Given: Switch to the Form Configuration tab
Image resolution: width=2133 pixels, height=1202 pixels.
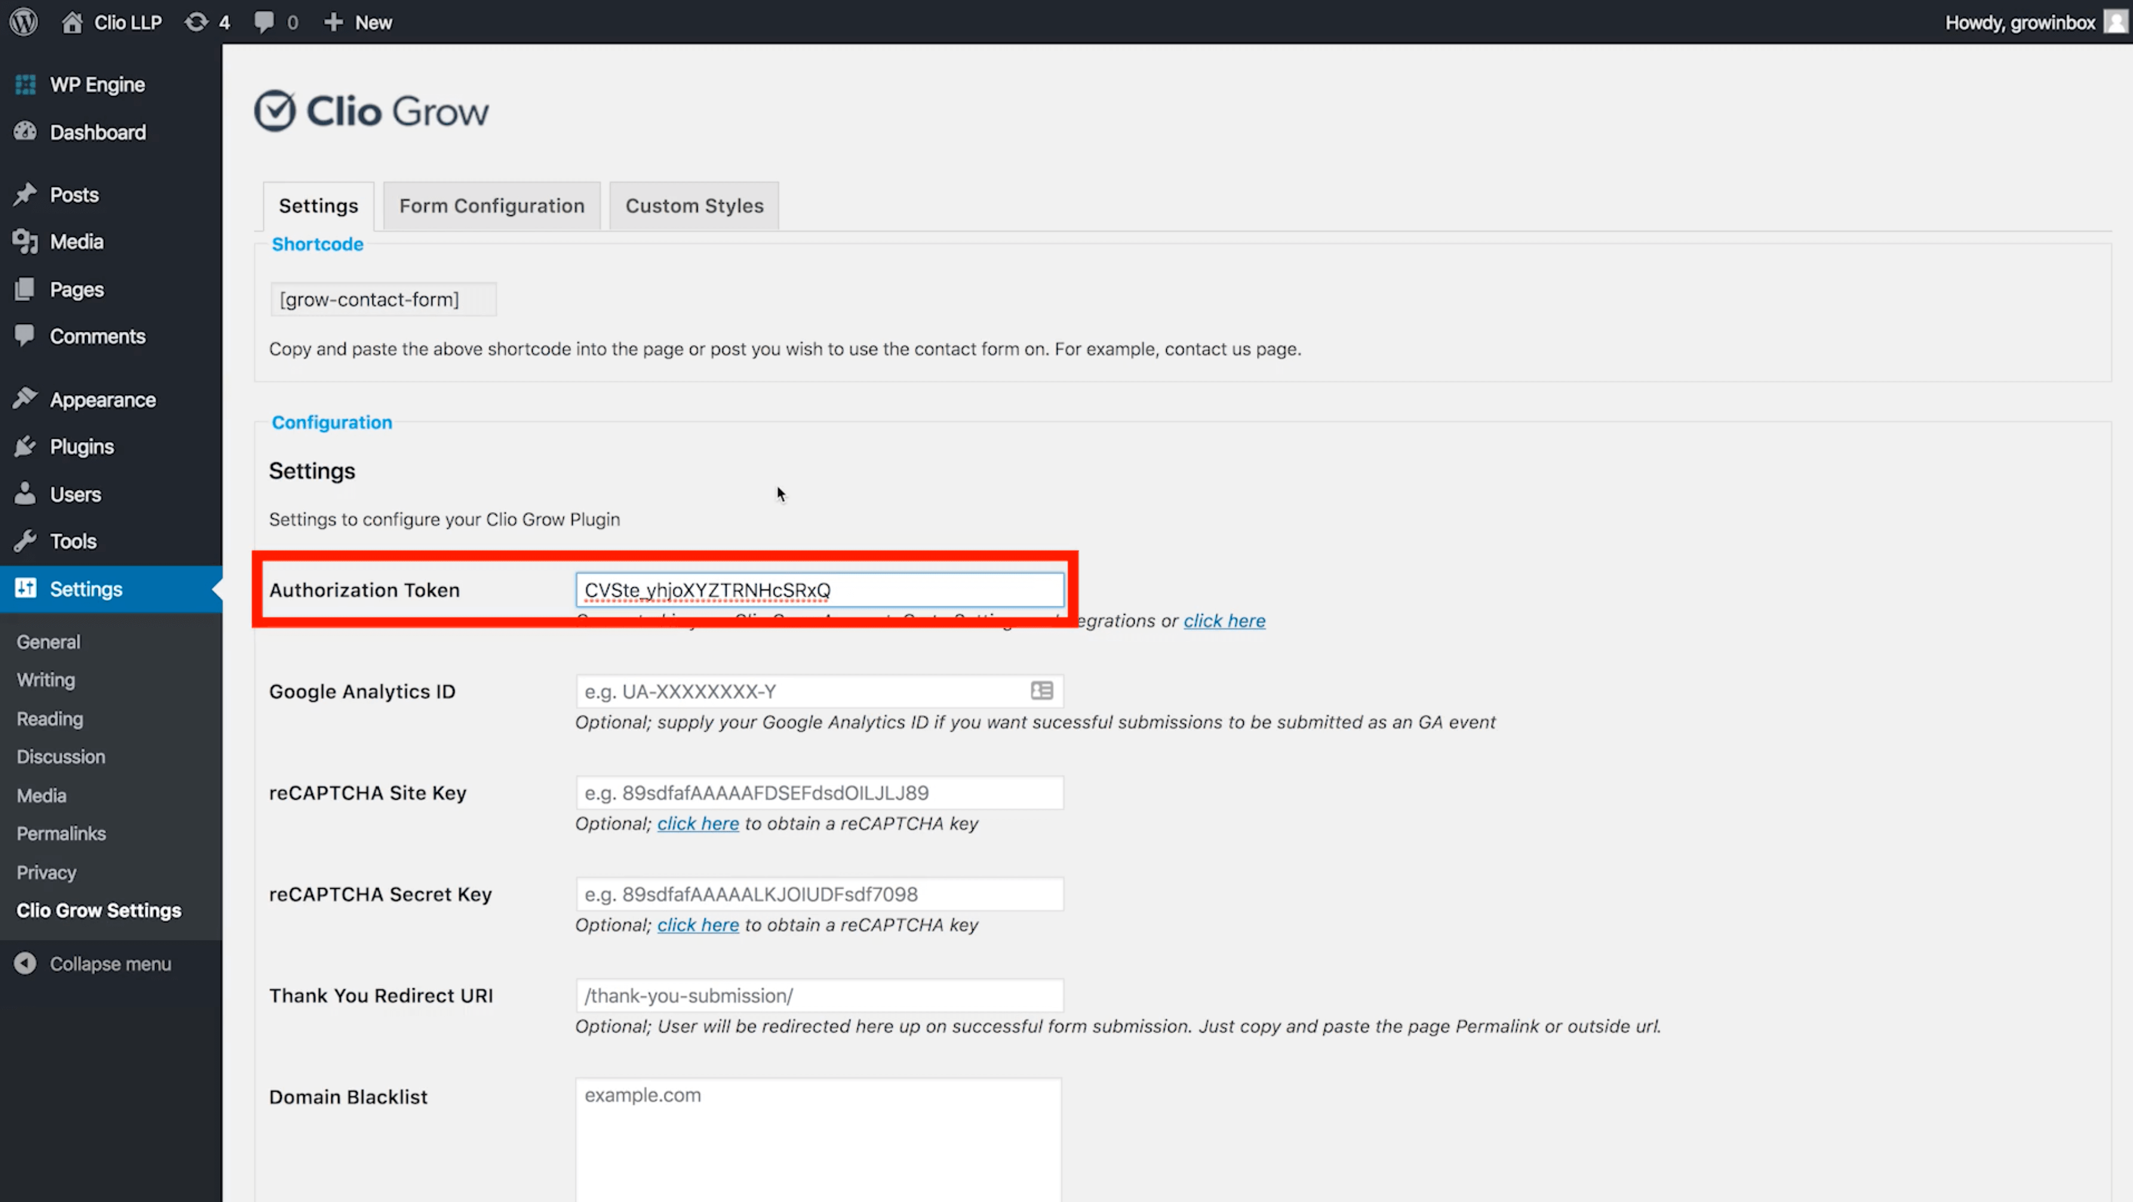Looking at the screenshot, I should tap(491, 205).
